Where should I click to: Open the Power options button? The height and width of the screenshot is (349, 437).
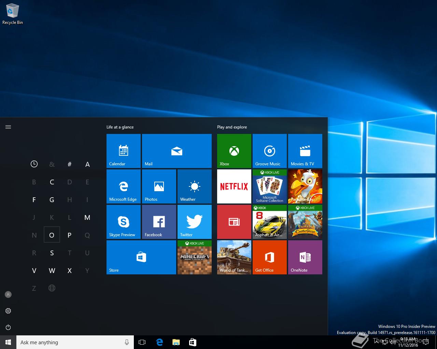(8, 327)
